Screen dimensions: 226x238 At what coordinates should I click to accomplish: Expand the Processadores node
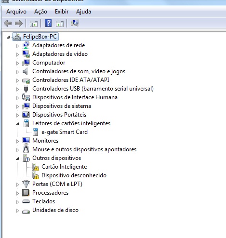click(17, 193)
